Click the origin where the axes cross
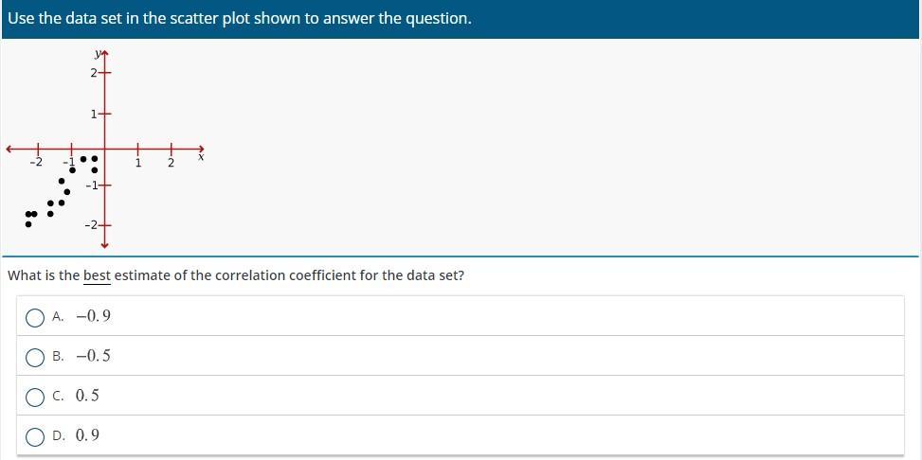922x460 pixels. (104, 149)
